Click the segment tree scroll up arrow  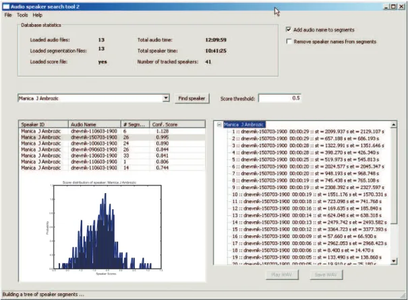point(394,124)
